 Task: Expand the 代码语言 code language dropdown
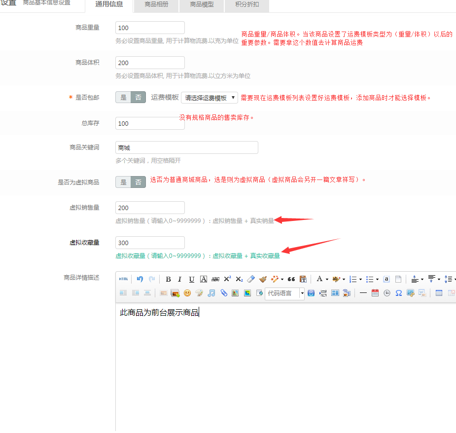(x=302, y=293)
